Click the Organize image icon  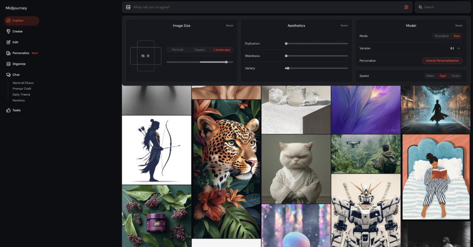pos(8,64)
